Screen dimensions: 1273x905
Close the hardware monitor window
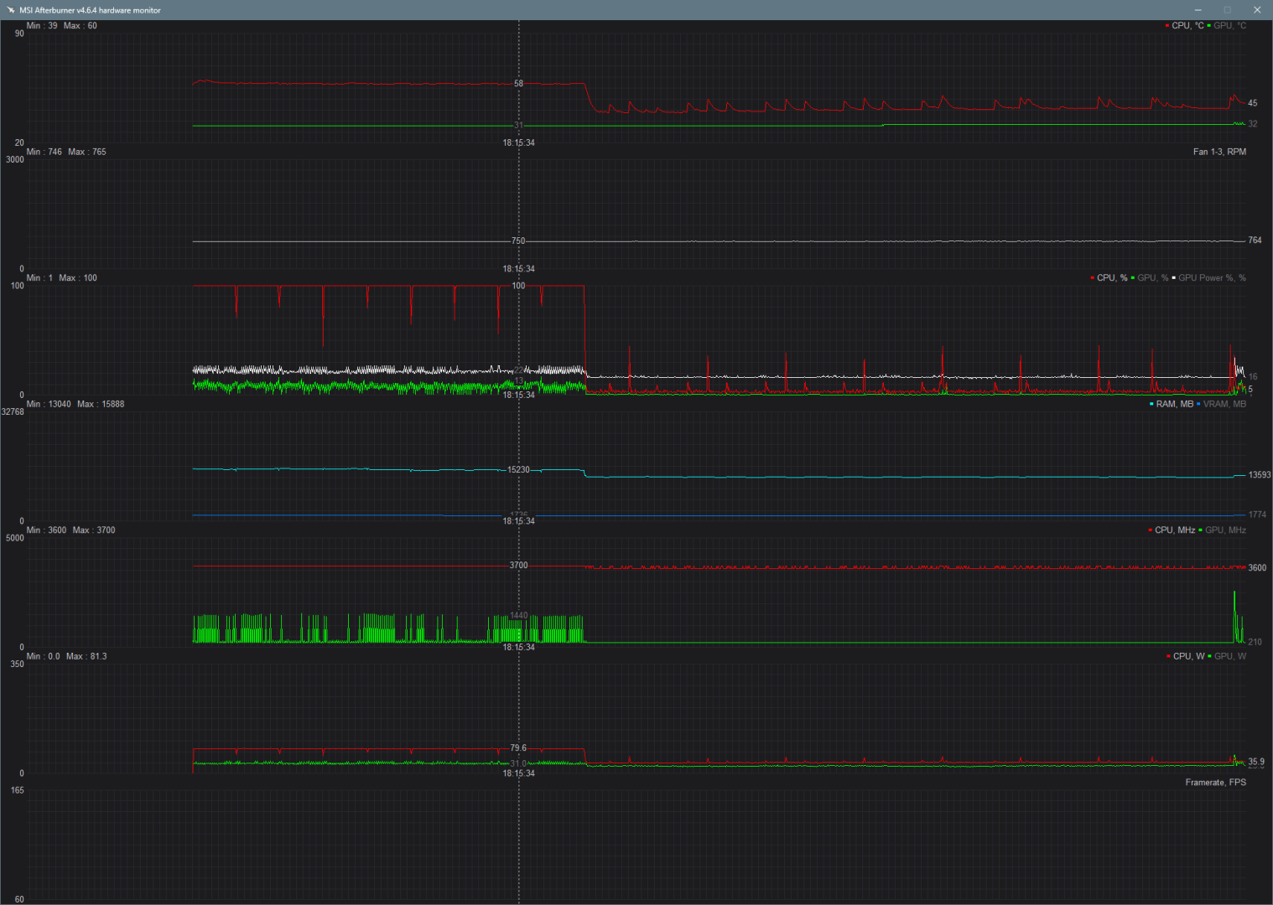[1257, 10]
